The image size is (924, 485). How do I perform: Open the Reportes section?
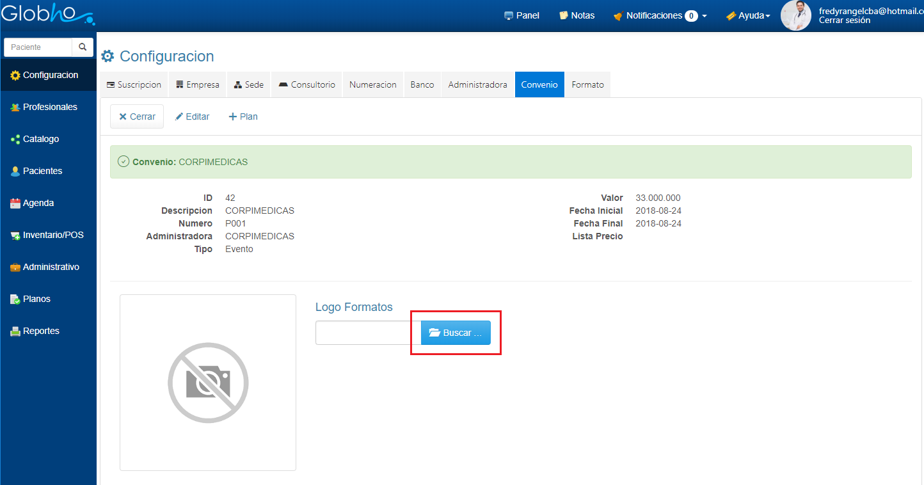41,331
